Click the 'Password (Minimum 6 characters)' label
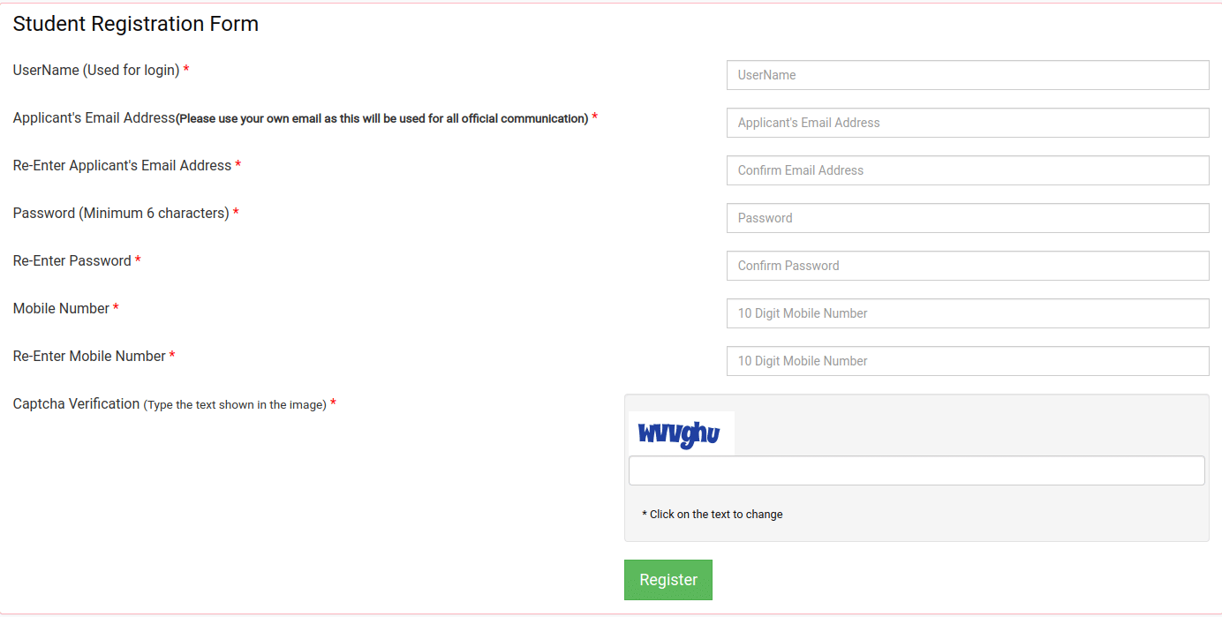Viewport: 1222px width, 617px height. pyautogui.click(x=121, y=214)
